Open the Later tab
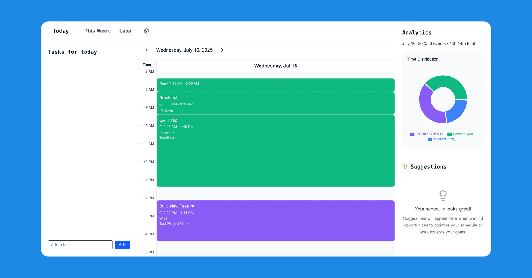Viewport: 532px width, 278px height. 126,31
